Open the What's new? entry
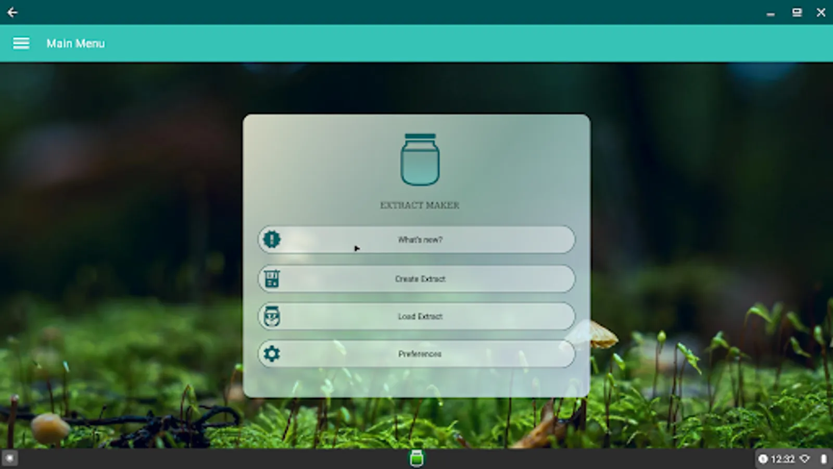The height and width of the screenshot is (469, 833). tap(420, 240)
